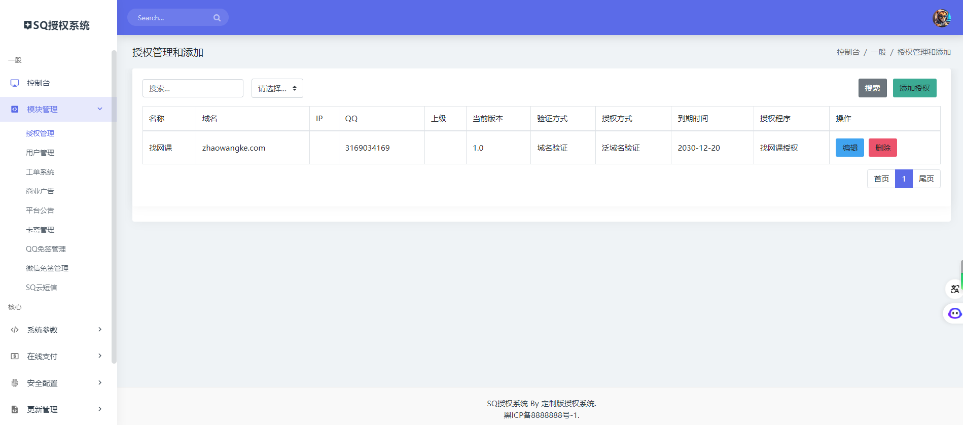Collapse the 模块管理 menu chevron
Viewport: 963px width, 425px height.
100,109
